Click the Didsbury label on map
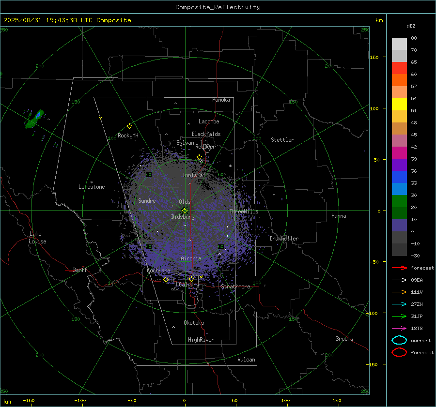 click(183, 217)
